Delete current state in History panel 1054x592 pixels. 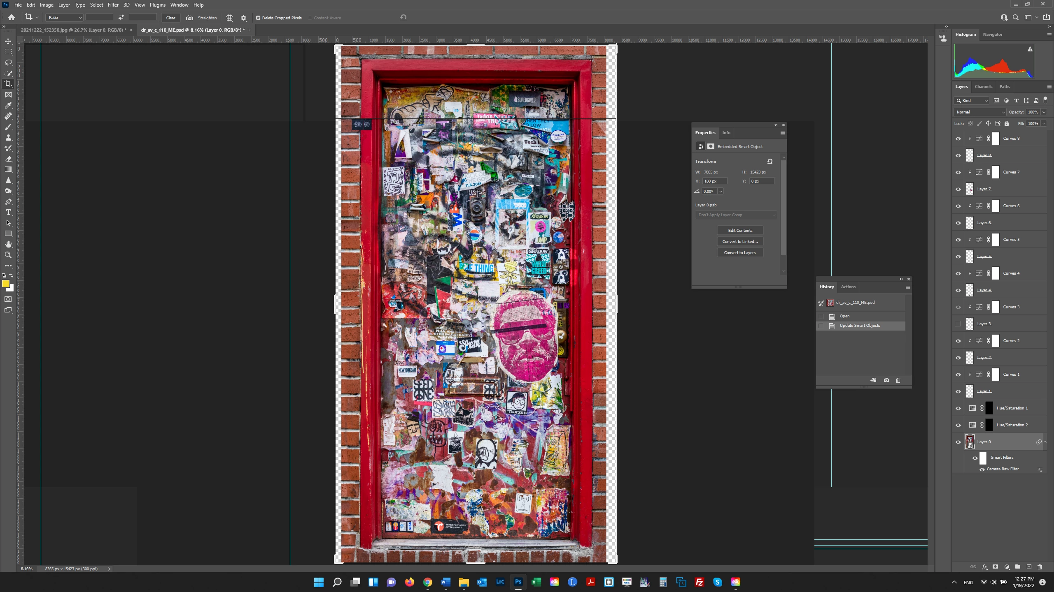(898, 380)
